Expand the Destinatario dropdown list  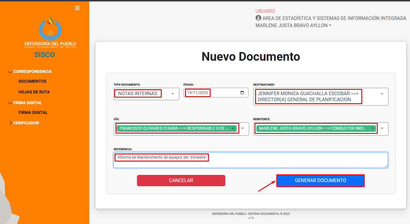(x=382, y=94)
